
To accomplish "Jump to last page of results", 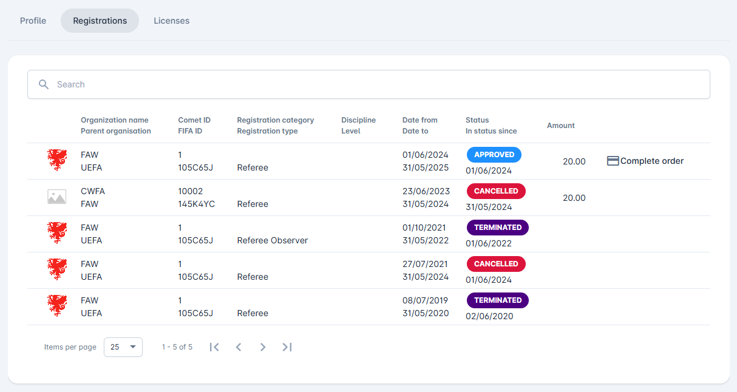I will click(x=287, y=347).
